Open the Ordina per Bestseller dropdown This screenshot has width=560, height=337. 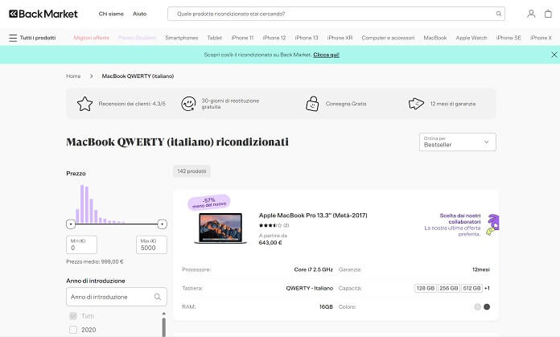pyautogui.click(x=458, y=142)
